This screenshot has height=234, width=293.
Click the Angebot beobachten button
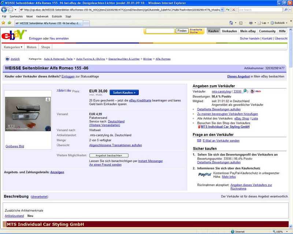click(x=109, y=155)
